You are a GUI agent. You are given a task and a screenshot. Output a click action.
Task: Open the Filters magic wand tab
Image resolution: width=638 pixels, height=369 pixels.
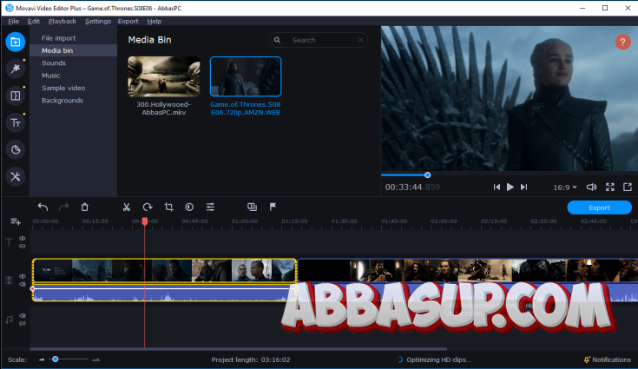point(16,69)
